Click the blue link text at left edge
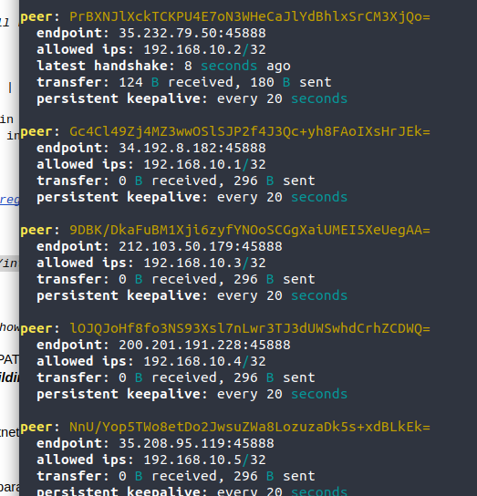Screen dimensions: 477x496 tap(9, 200)
